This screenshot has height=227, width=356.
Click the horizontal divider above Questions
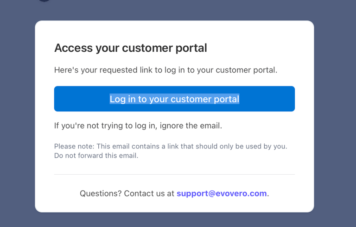point(174,174)
